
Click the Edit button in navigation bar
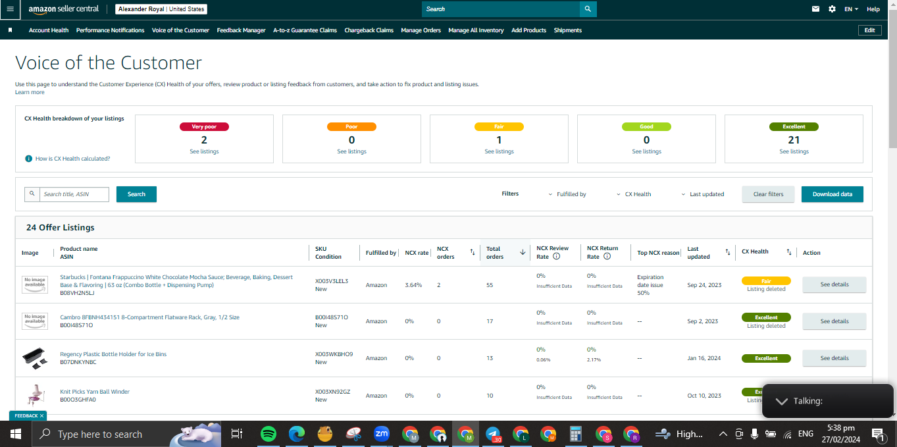870,30
